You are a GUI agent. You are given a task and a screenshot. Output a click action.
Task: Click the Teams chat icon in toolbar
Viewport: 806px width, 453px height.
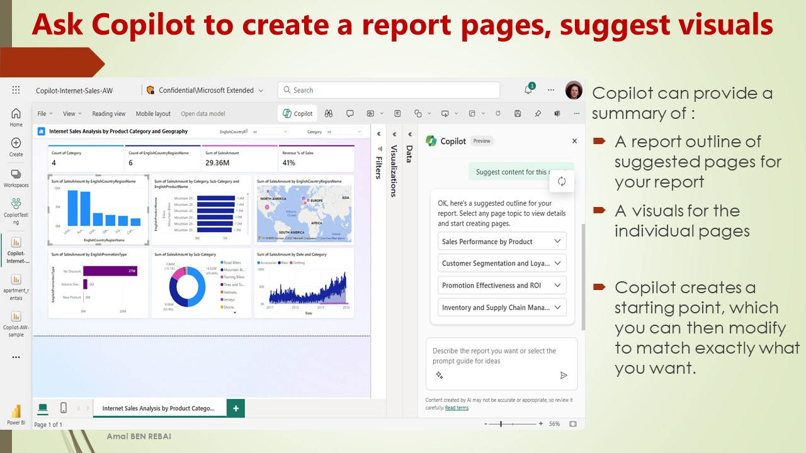[557, 113]
